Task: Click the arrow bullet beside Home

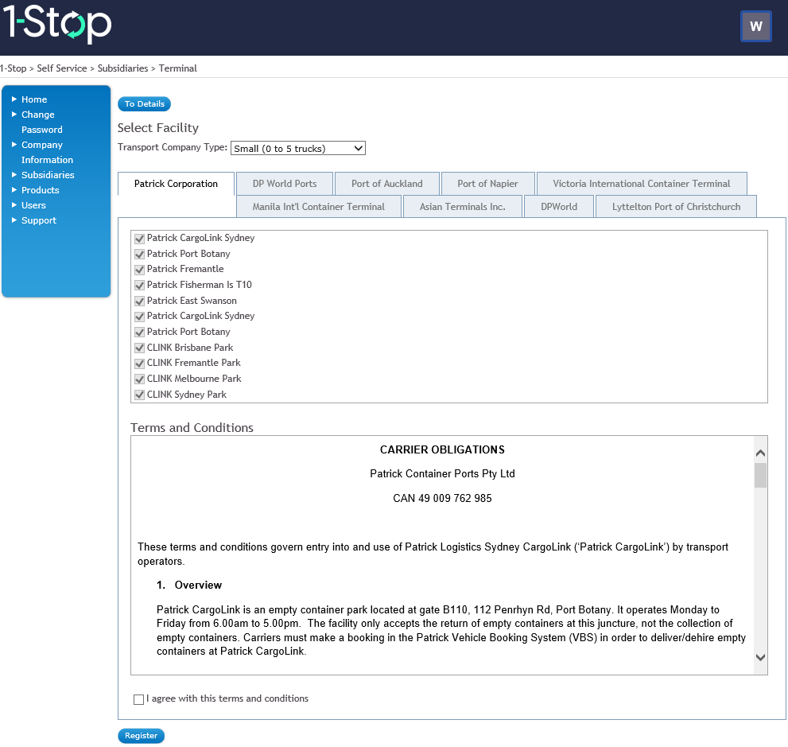Action: click(14, 99)
